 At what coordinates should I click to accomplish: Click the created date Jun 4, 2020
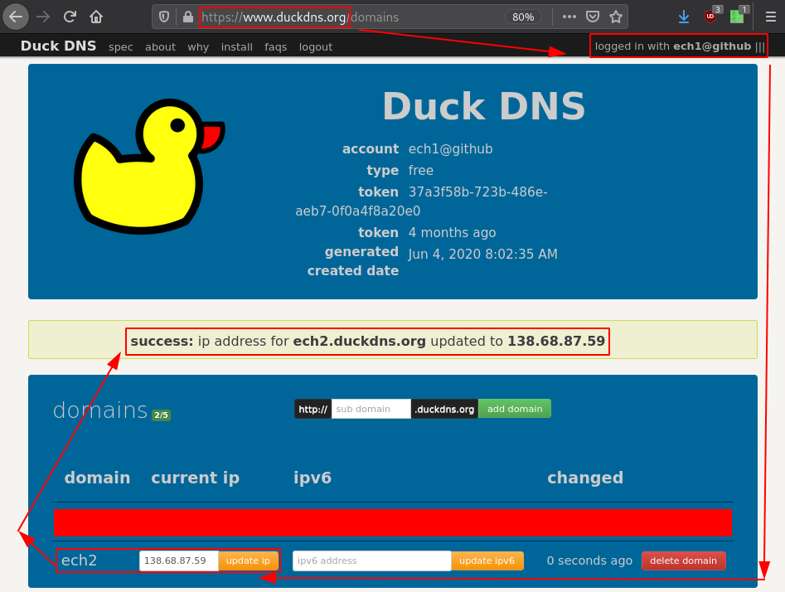[x=482, y=254]
